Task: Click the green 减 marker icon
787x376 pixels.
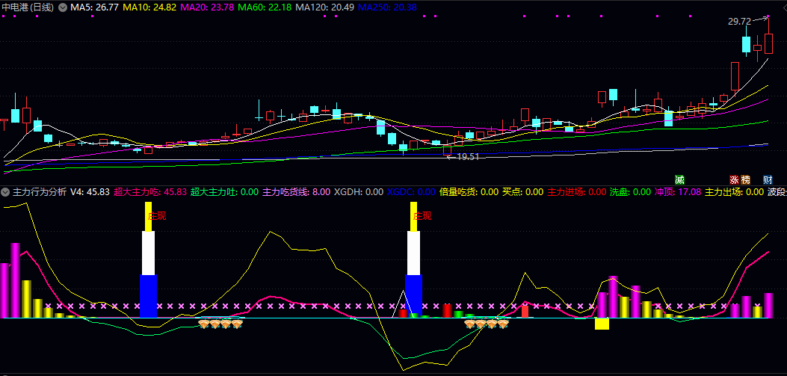Action: pyautogui.click(x=679, y=179)
